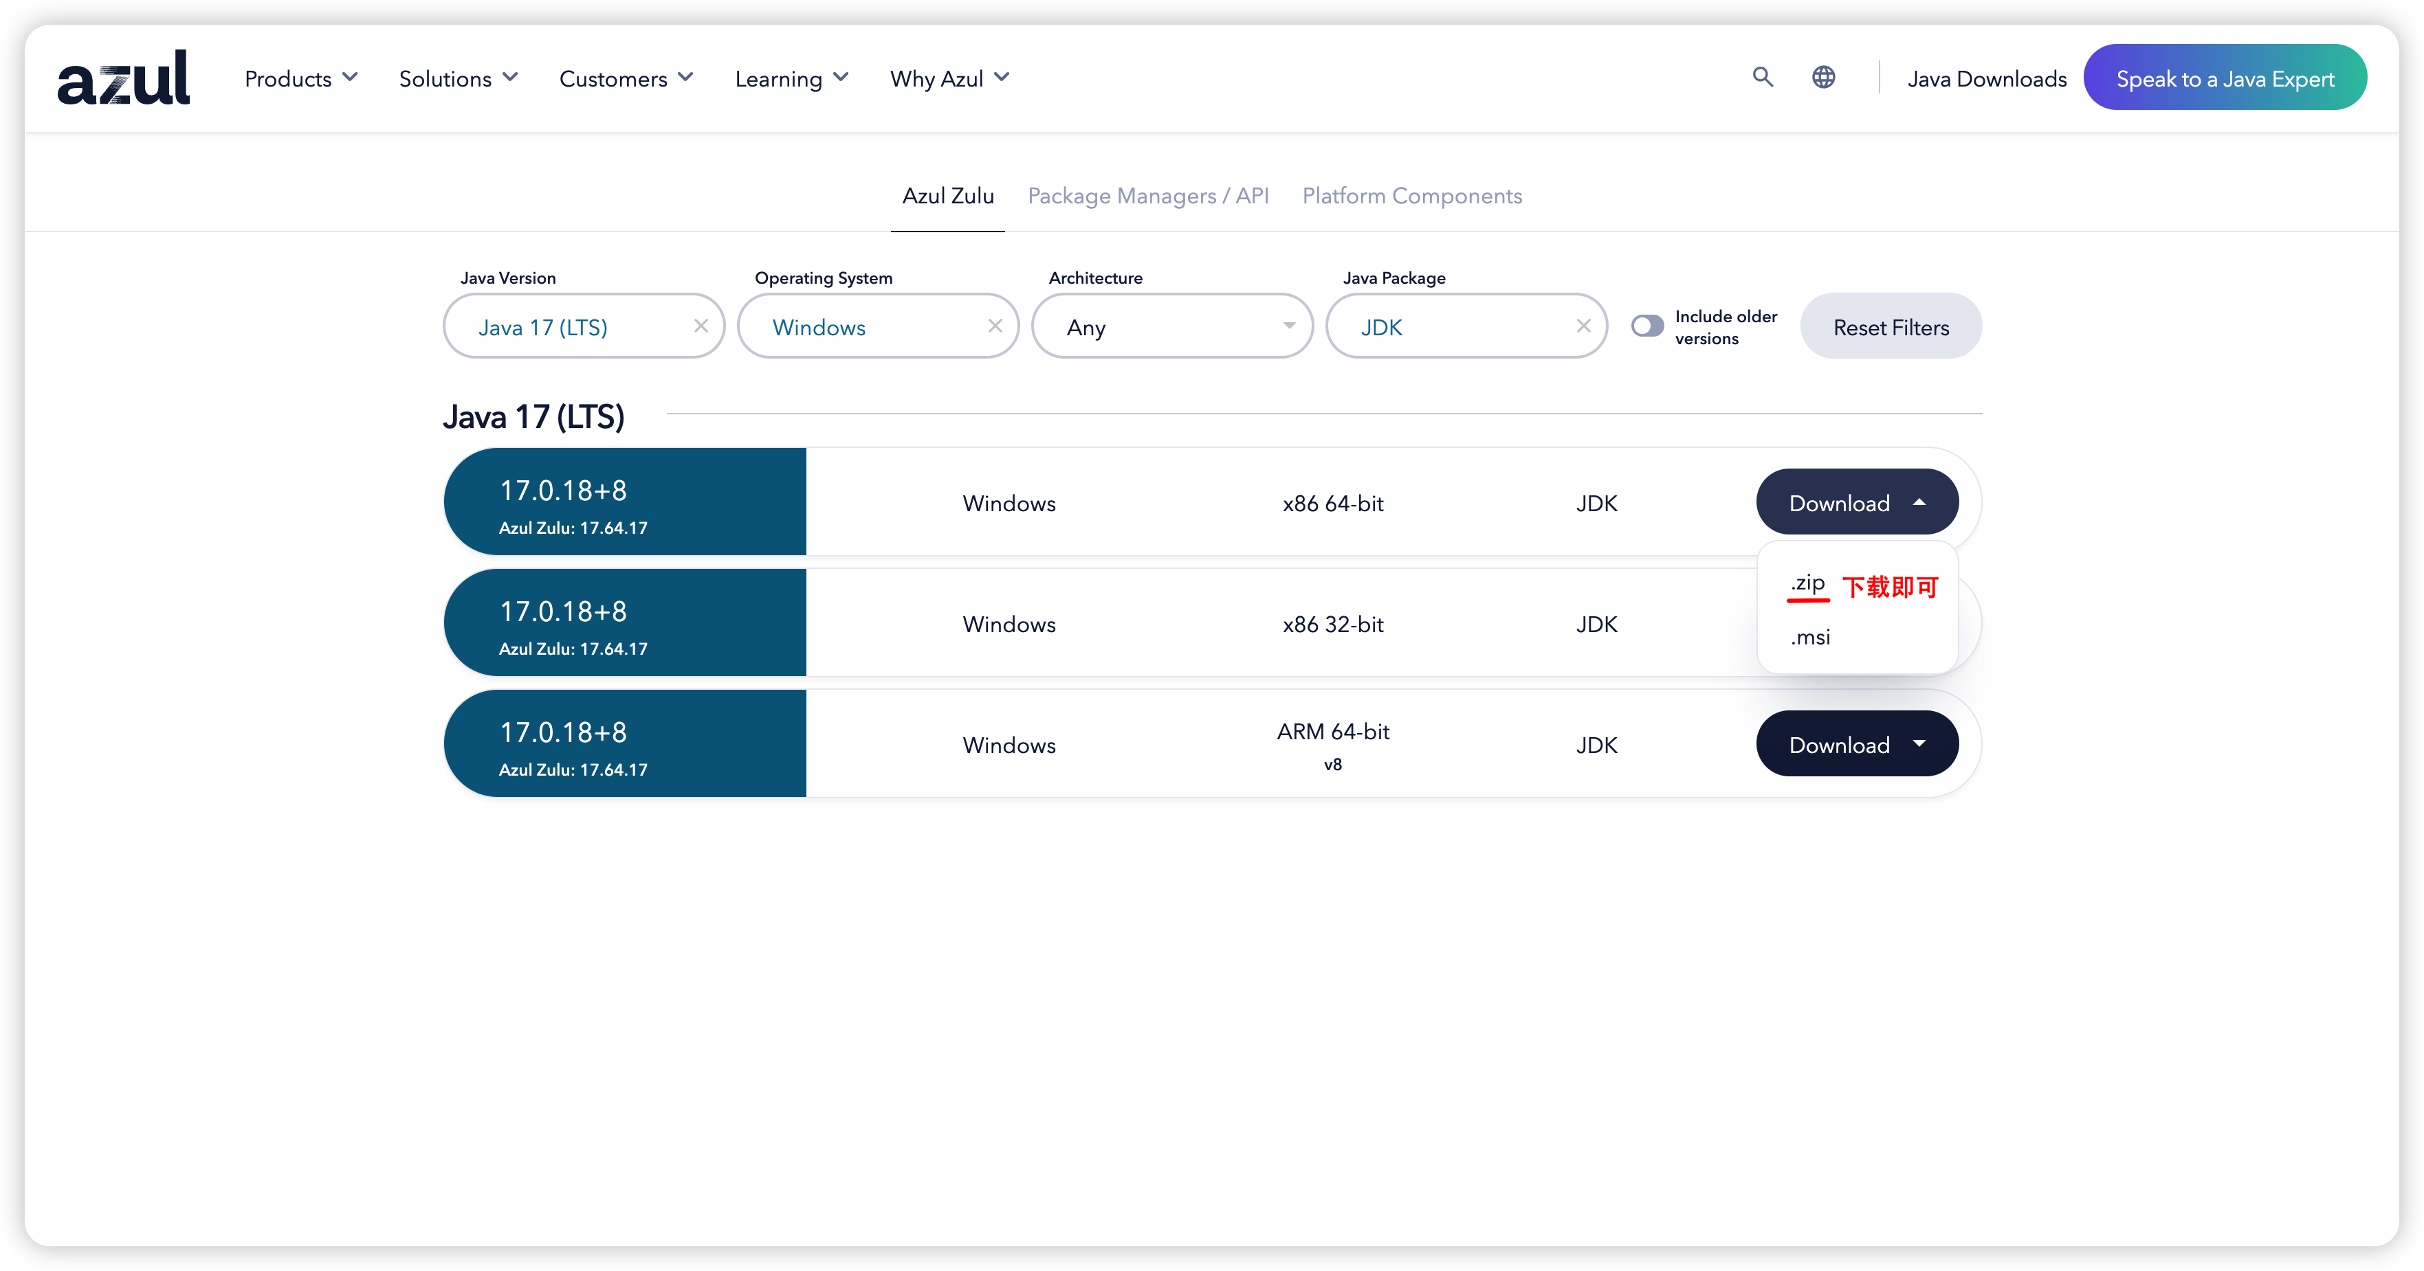Collapse the x86 64-bit Download menu
Viewport: 2424px width, 1271px height.
pyautogui.click(x=1857, y=503)
